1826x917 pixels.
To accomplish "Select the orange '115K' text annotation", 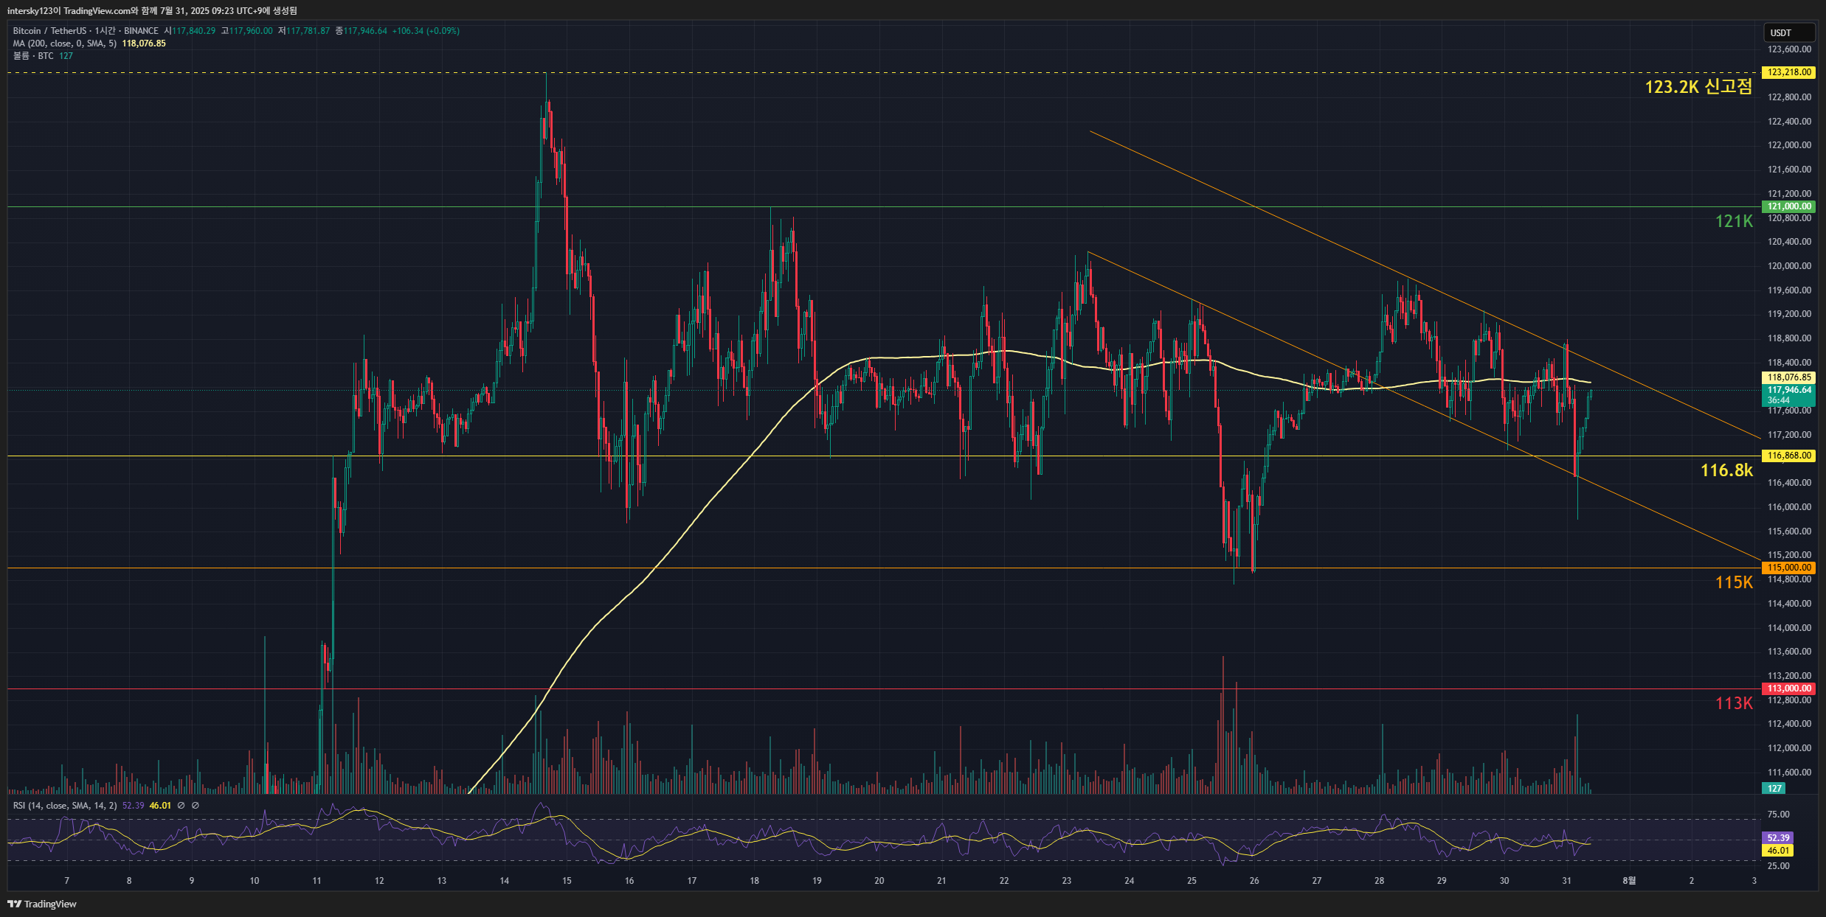I will click(x=1734, y=582).
